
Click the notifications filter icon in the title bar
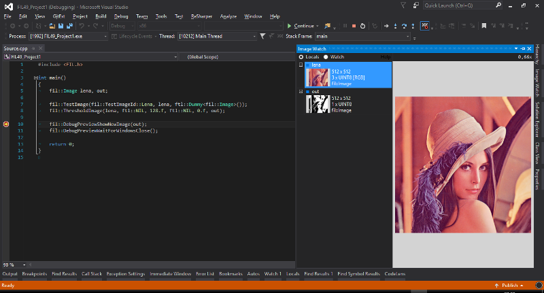(403, 5)
